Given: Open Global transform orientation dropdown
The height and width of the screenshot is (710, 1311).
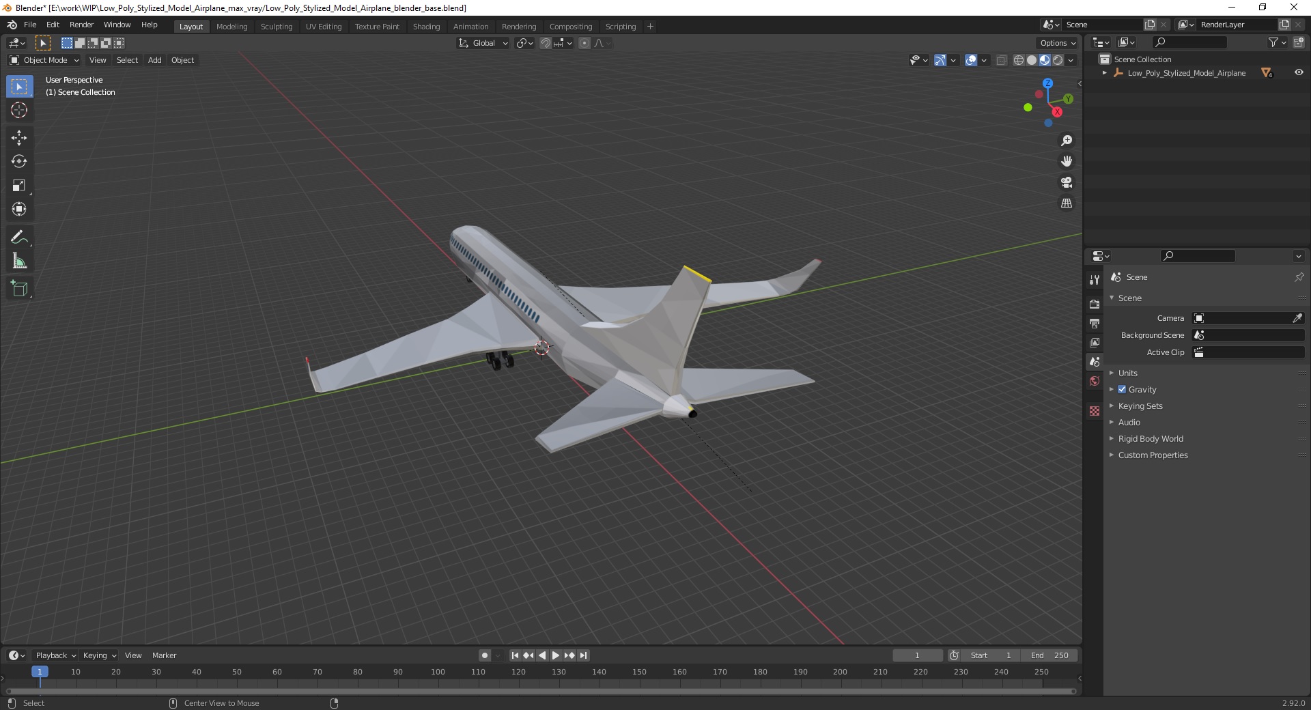Looking at the screenshot, I should 483,43.
